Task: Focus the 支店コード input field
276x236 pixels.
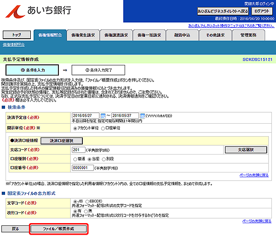Action: pos(79,150)
